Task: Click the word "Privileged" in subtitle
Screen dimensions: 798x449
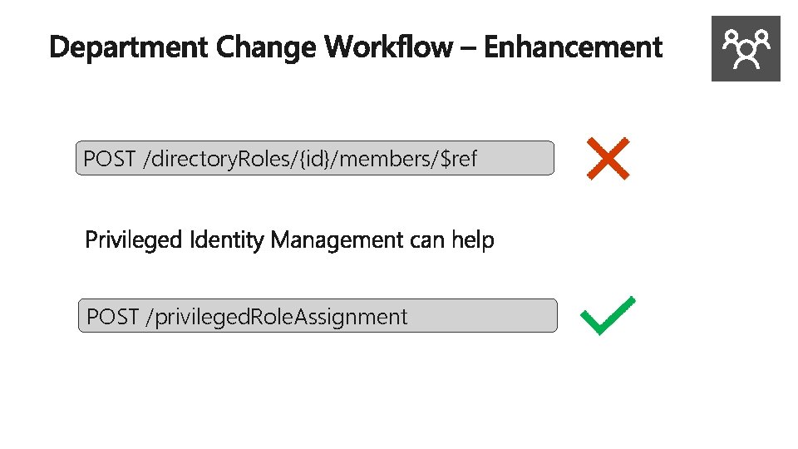Action: pyautogui.click(x=134, y=240)
